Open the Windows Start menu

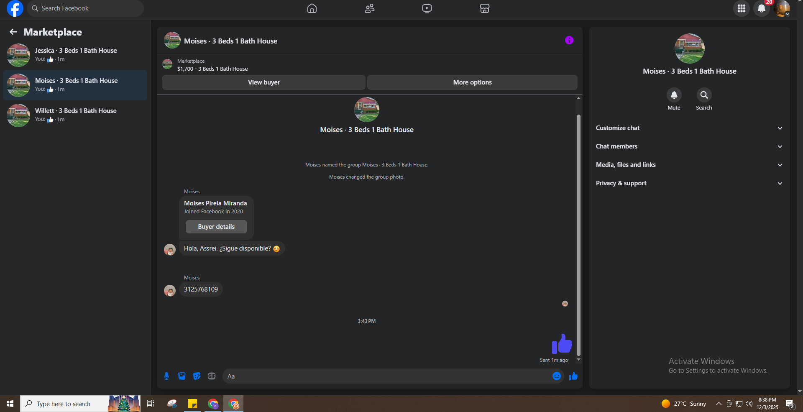pyautogui.click(x=10, y=404)
